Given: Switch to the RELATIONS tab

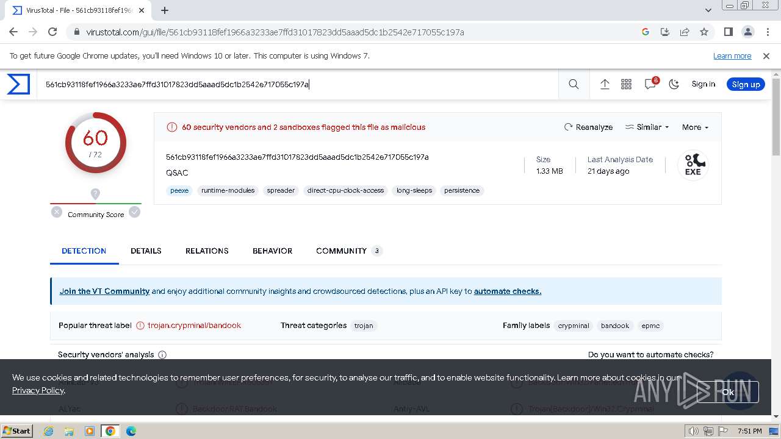Looking at the screenshot, I should 207,251.
